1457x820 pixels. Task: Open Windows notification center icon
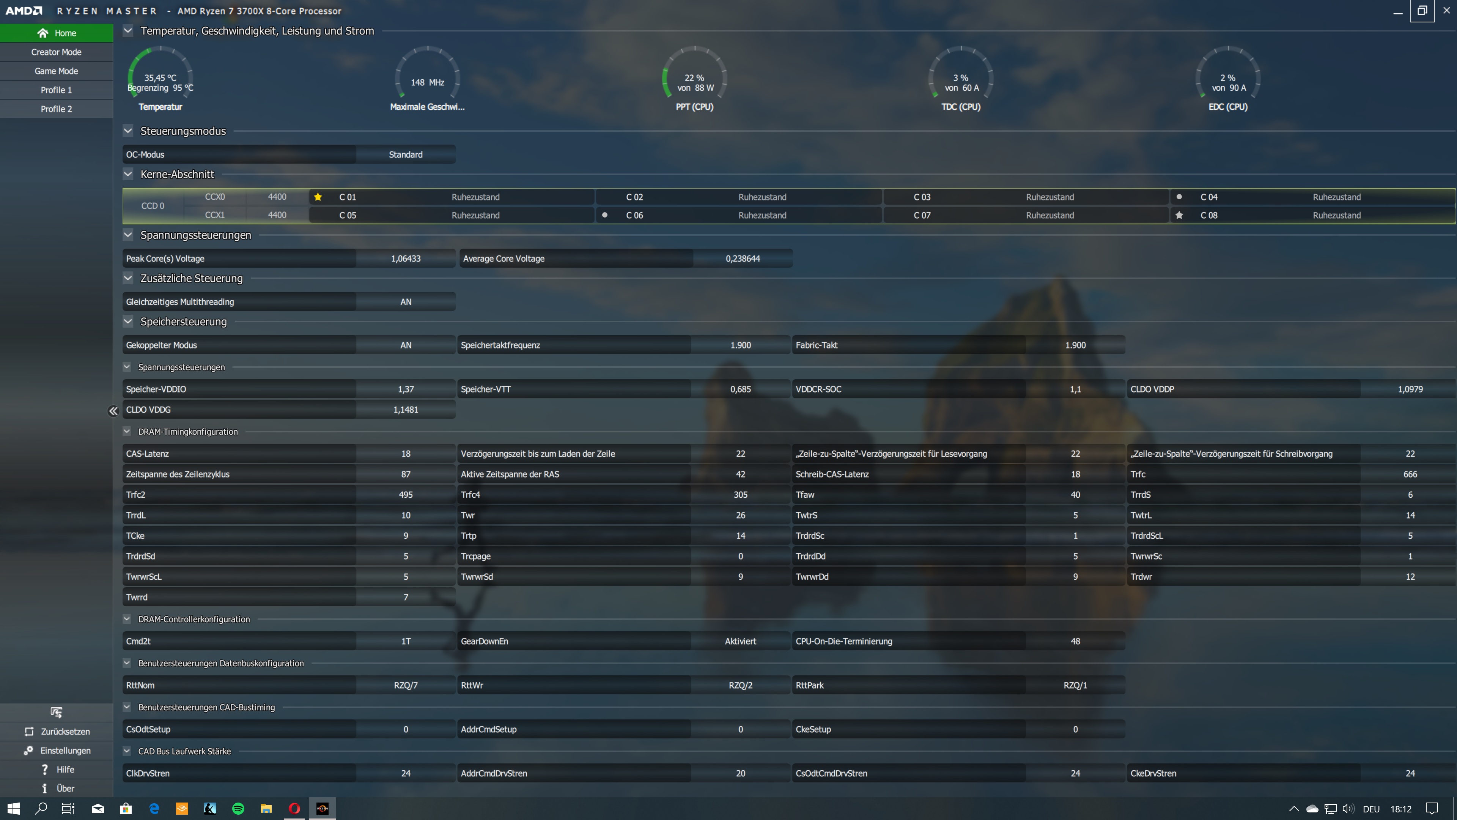point(1432,809)
